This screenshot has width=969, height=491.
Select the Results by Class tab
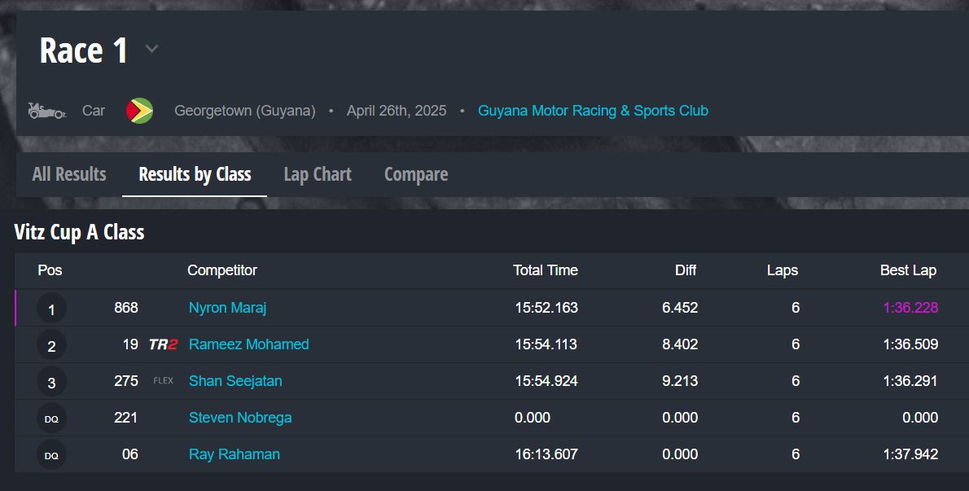(x=195, y=174)
